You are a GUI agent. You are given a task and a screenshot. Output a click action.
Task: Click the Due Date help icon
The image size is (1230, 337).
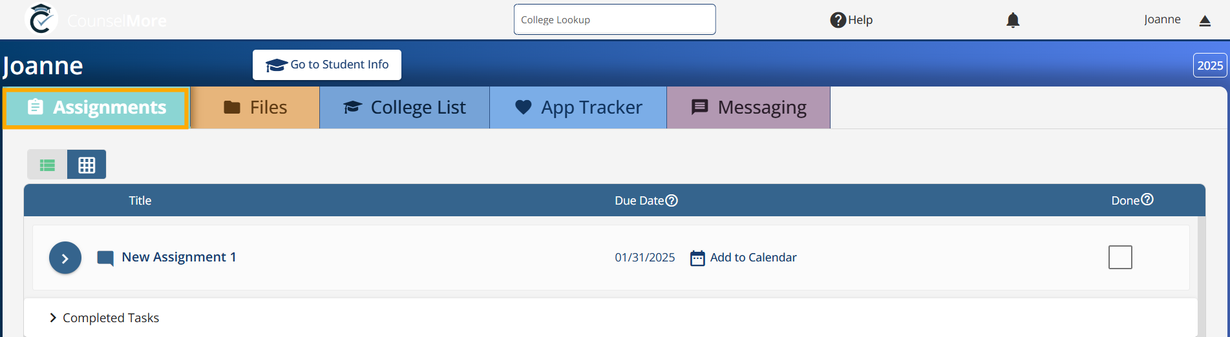[x=672, y=201]
